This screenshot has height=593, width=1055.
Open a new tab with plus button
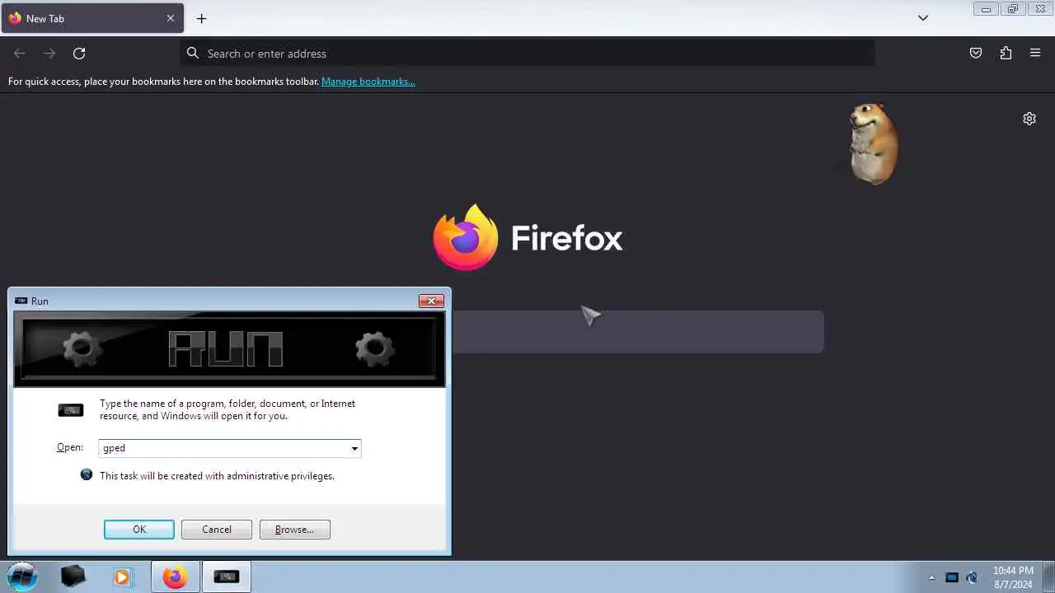pyautogui.click(x=201, y=18)
